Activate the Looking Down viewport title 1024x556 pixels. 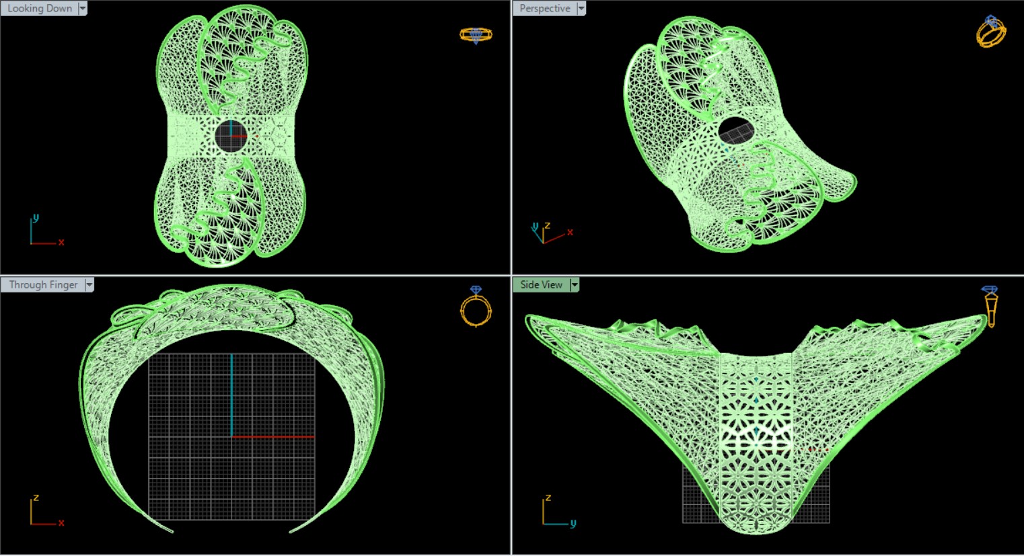(40, 9)
